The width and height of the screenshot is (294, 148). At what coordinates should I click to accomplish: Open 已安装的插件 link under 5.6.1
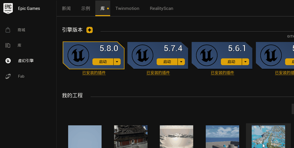tap(222, 73)
